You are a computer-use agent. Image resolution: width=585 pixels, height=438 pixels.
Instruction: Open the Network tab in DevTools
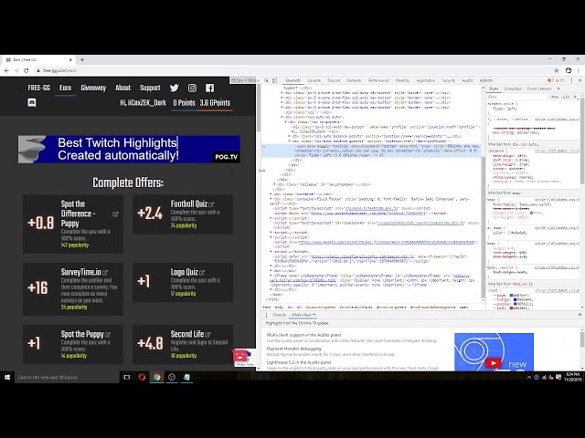point(354,80)
